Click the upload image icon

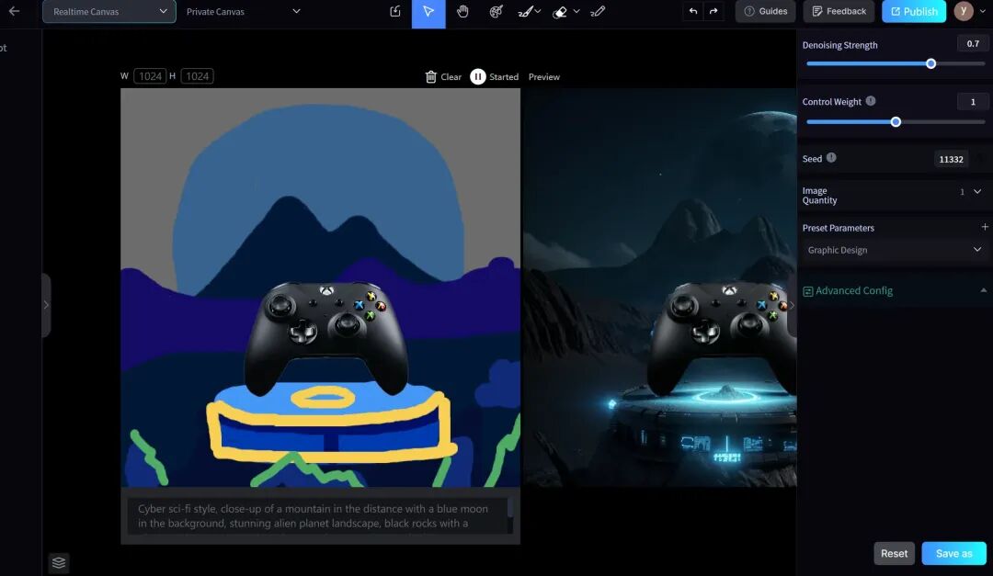click(395, 11)
